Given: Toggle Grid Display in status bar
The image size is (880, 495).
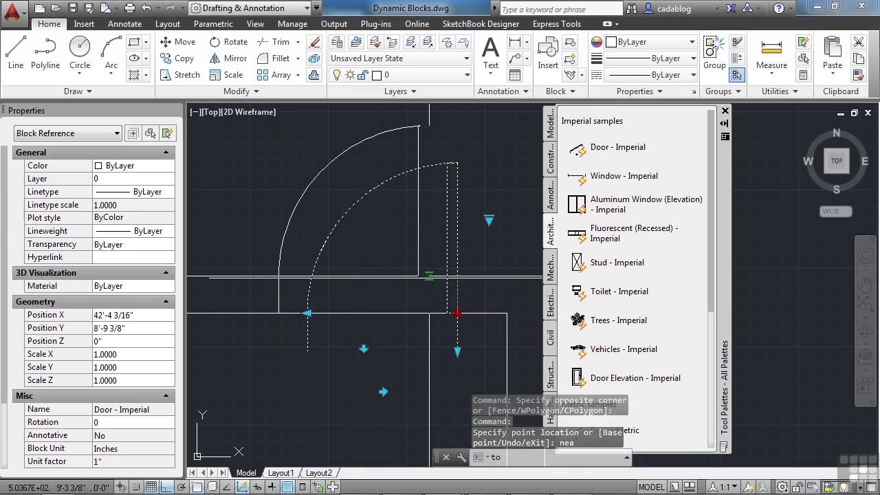Looking at the screenshot, I should pyautogui.click(x=151, y=487).
